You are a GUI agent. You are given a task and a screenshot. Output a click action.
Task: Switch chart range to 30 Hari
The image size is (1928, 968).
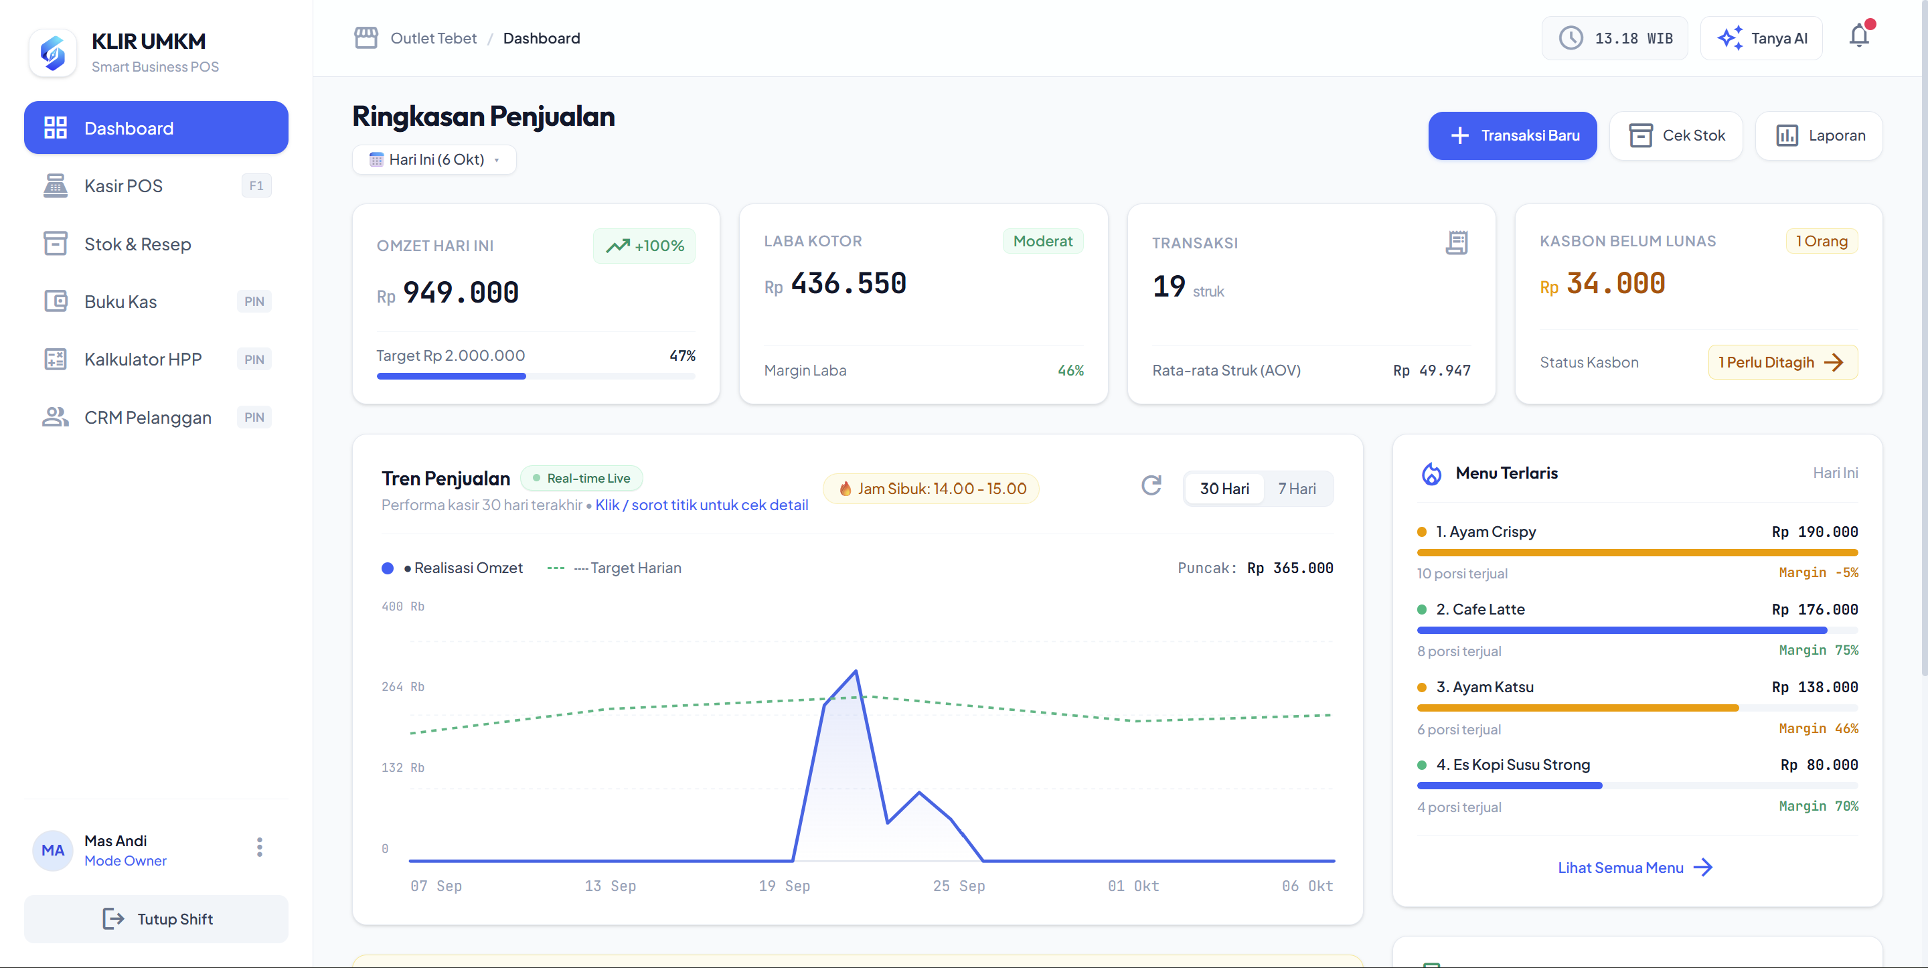pos(1224,489)
